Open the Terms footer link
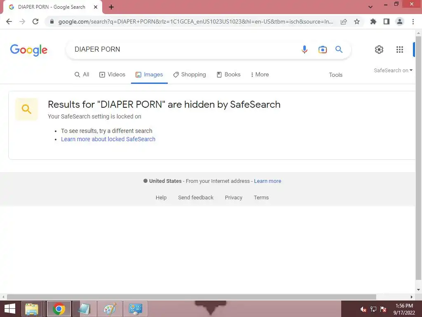 pyautogui.click(x=261, y=198)
